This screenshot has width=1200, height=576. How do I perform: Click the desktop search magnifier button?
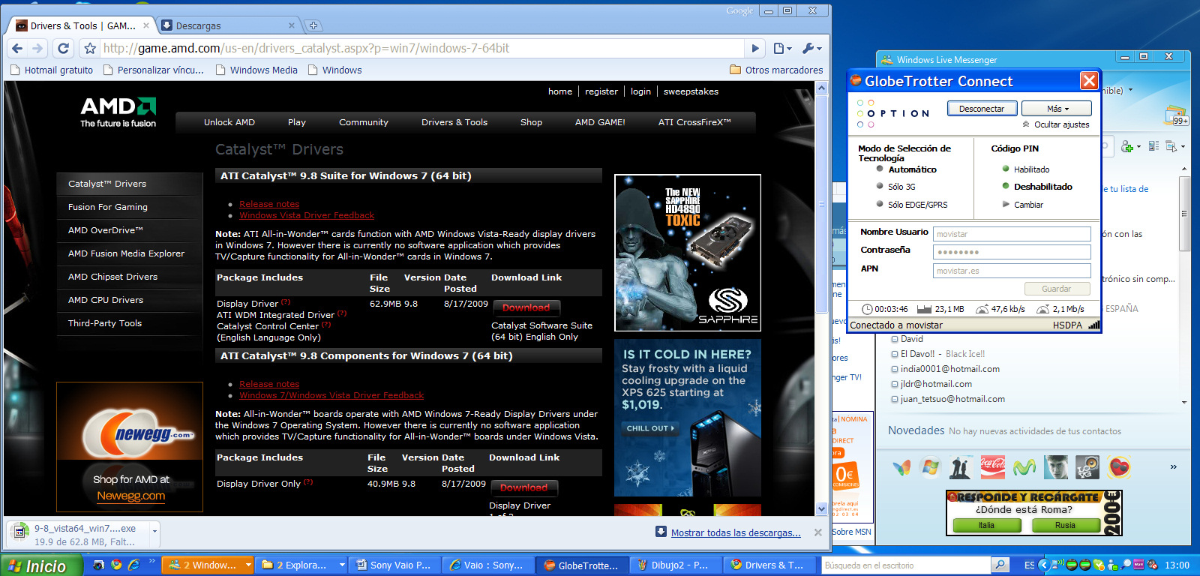coord(999,565)
